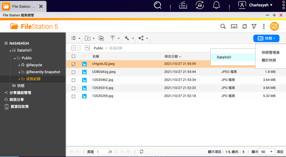Screen dimensions: 286x157
Task: Click the page number input field
Action: (x=102, y=152)
